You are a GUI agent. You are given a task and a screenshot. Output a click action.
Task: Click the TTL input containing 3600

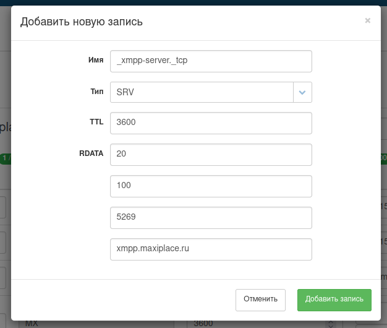(211, 123)
